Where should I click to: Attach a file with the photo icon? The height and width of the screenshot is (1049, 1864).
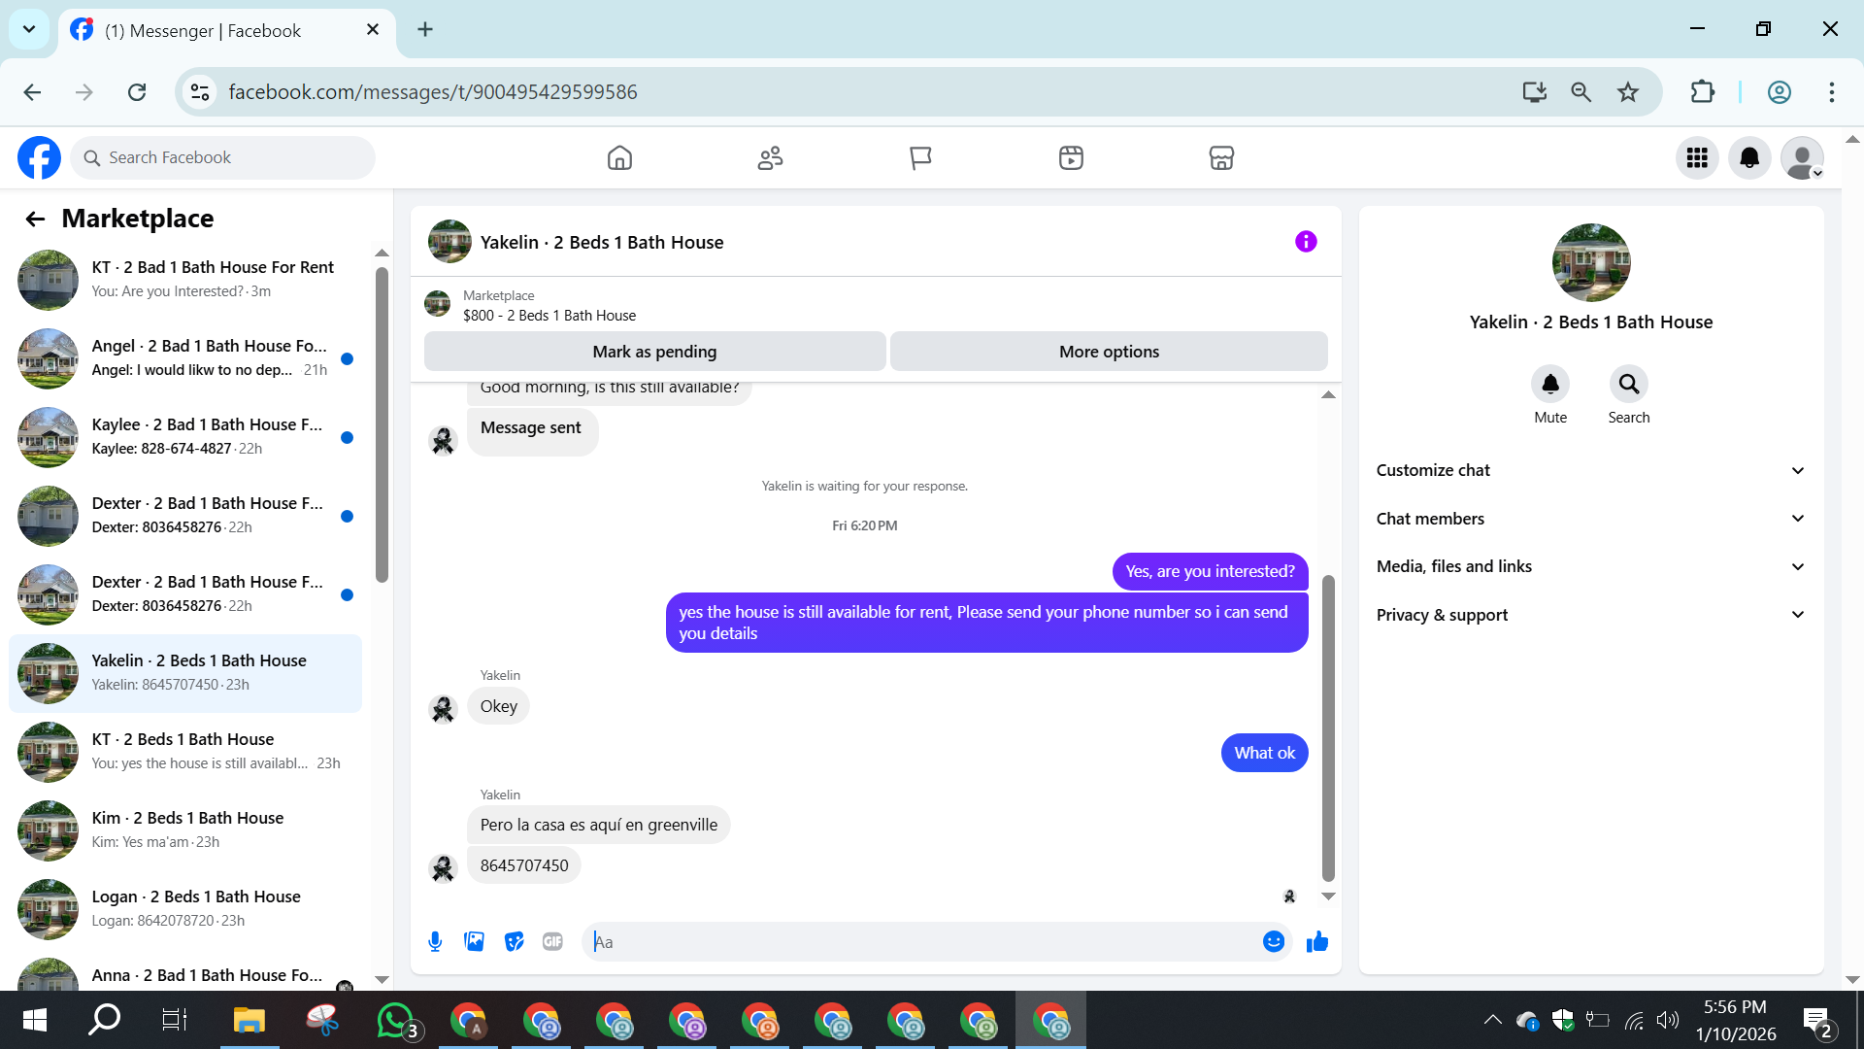pos(474,941)
